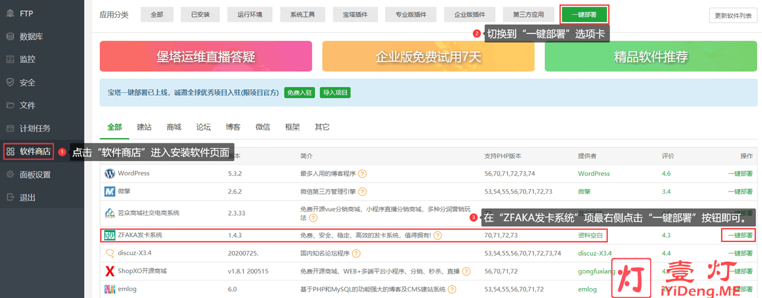Open help icon beside WordPress description
762x298 pixels.
pyautogui.click(x=362, y=174)
